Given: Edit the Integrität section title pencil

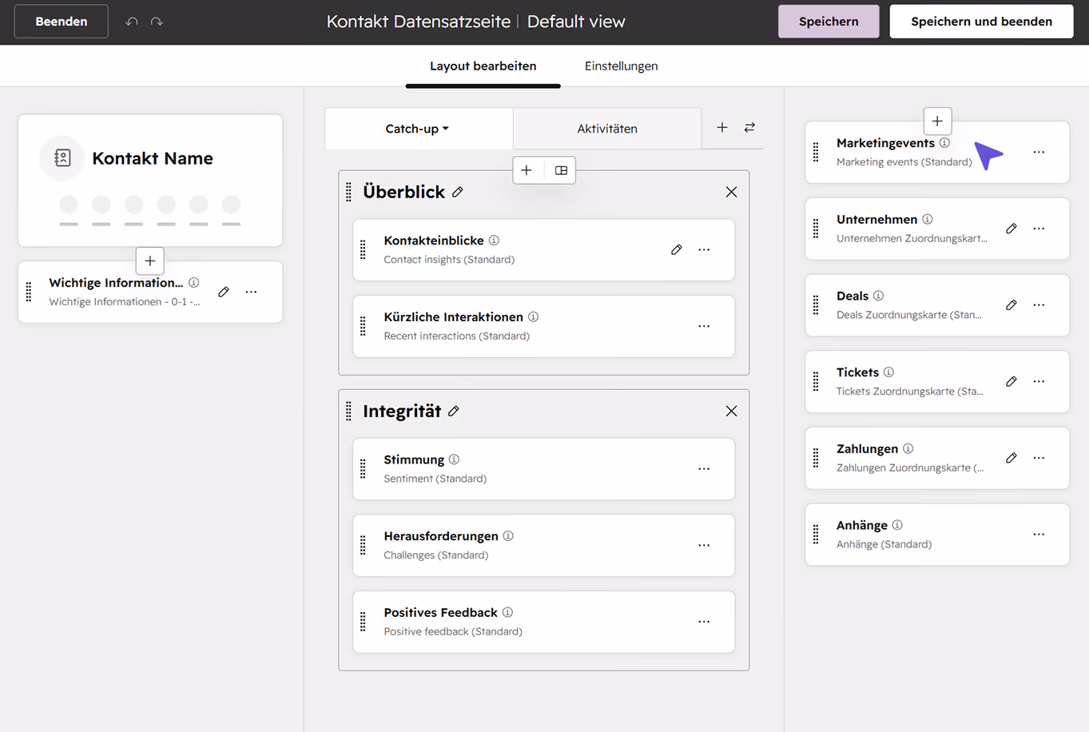Looking at the screenshot, I should pyautogui.click(x=454, y=411).
